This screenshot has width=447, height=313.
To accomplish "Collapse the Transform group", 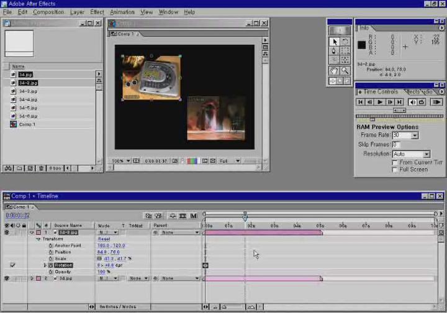I will [x=38, y=239].
